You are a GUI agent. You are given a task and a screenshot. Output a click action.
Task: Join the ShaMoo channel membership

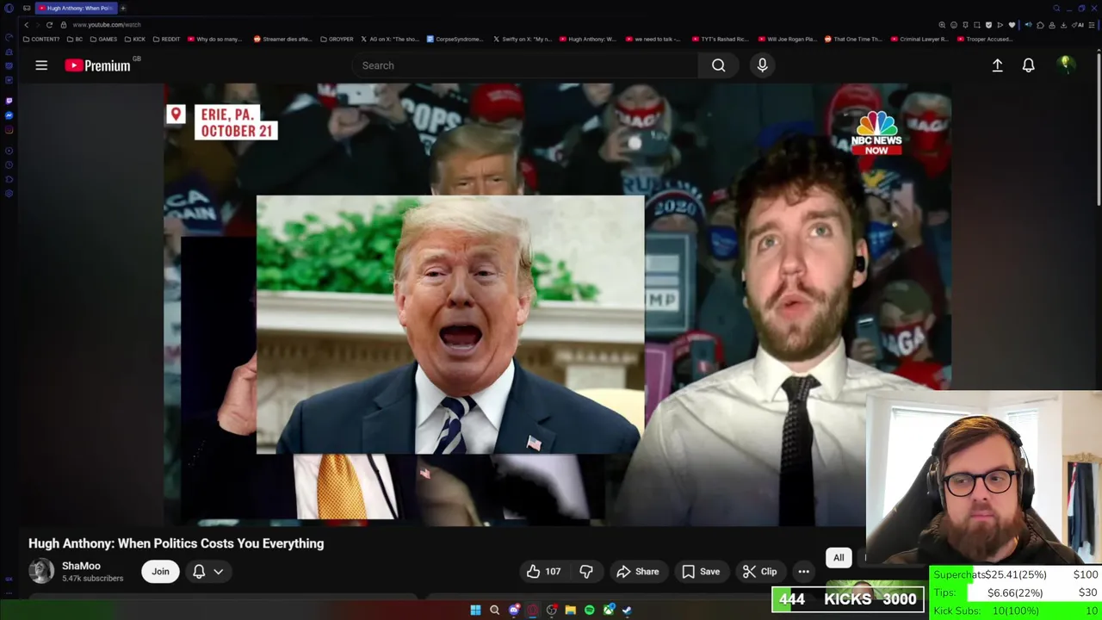tap(160, 572)
